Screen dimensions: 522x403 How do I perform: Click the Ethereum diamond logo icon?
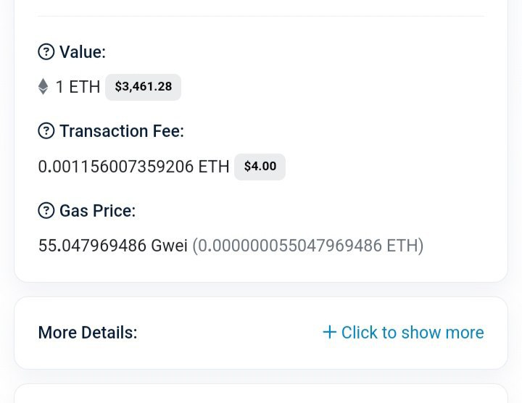(43, 87)
